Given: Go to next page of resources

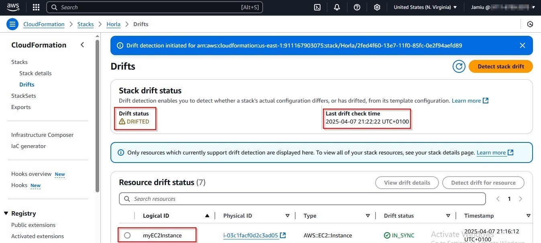Looking at the screenshot, I should (x=521, y=199).
